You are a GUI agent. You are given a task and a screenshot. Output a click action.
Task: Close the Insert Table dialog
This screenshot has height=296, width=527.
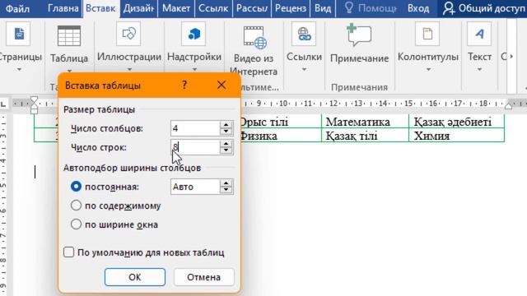[x=222, y=85]
